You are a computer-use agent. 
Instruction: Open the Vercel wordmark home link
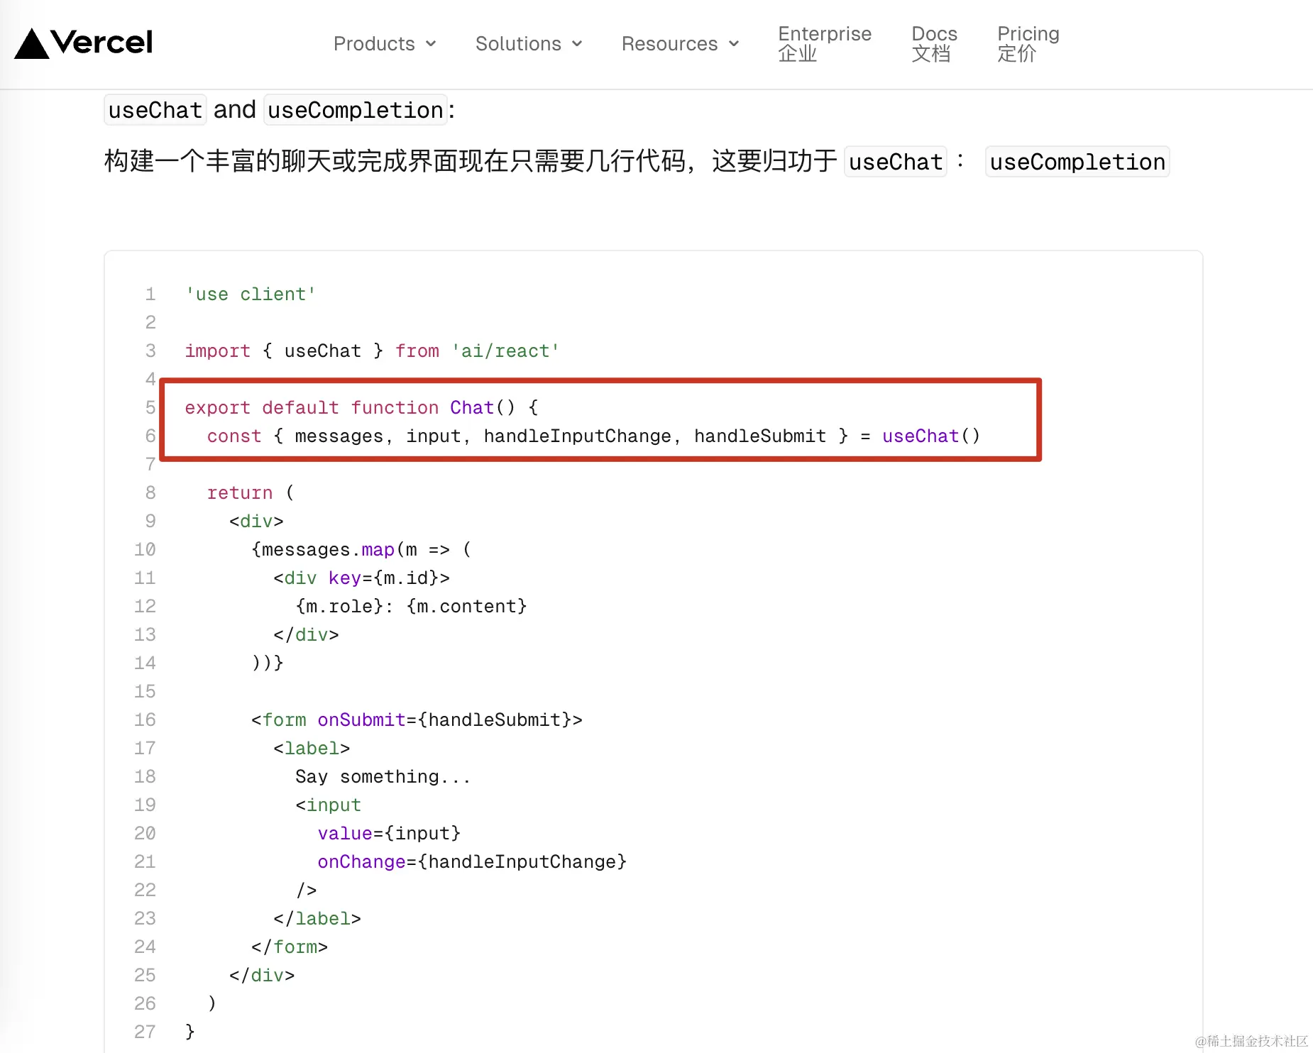[x=101, y=43]
